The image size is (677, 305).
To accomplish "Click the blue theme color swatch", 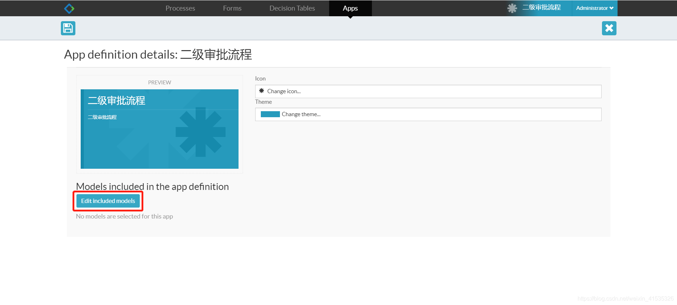I will (x=270, y=114).
